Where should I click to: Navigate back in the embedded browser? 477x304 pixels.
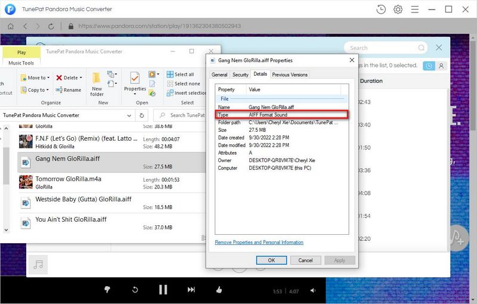point(25,26)
